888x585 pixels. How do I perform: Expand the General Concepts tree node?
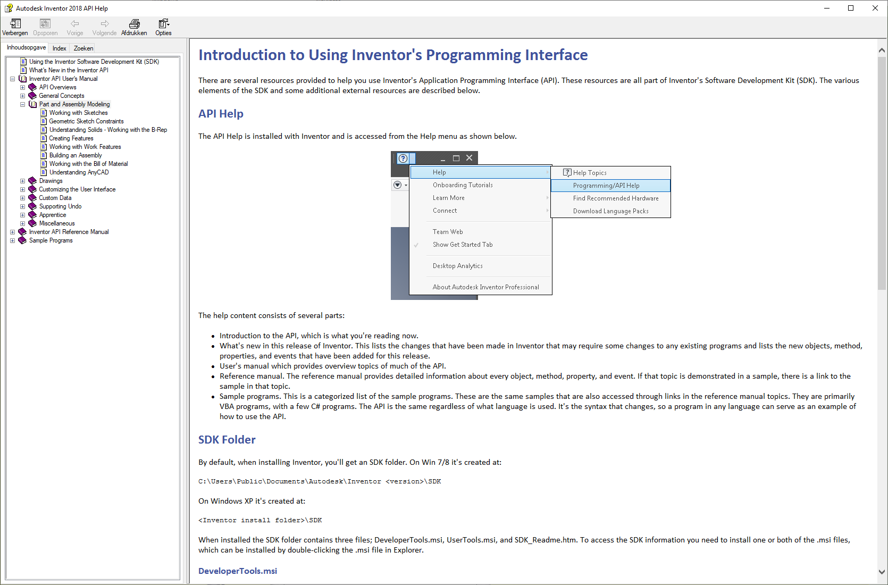pos(22,95)
